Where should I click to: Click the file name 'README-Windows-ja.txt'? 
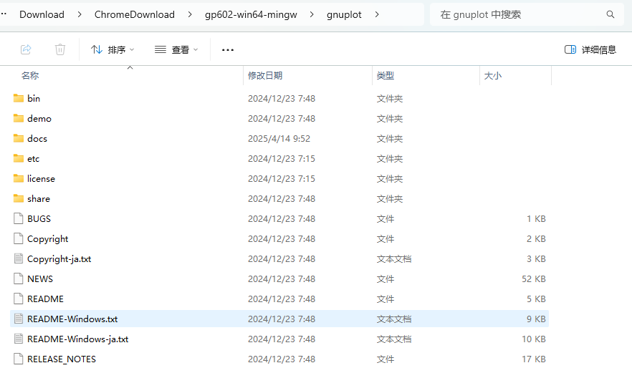pyautogui.click(x=78, y=339)
